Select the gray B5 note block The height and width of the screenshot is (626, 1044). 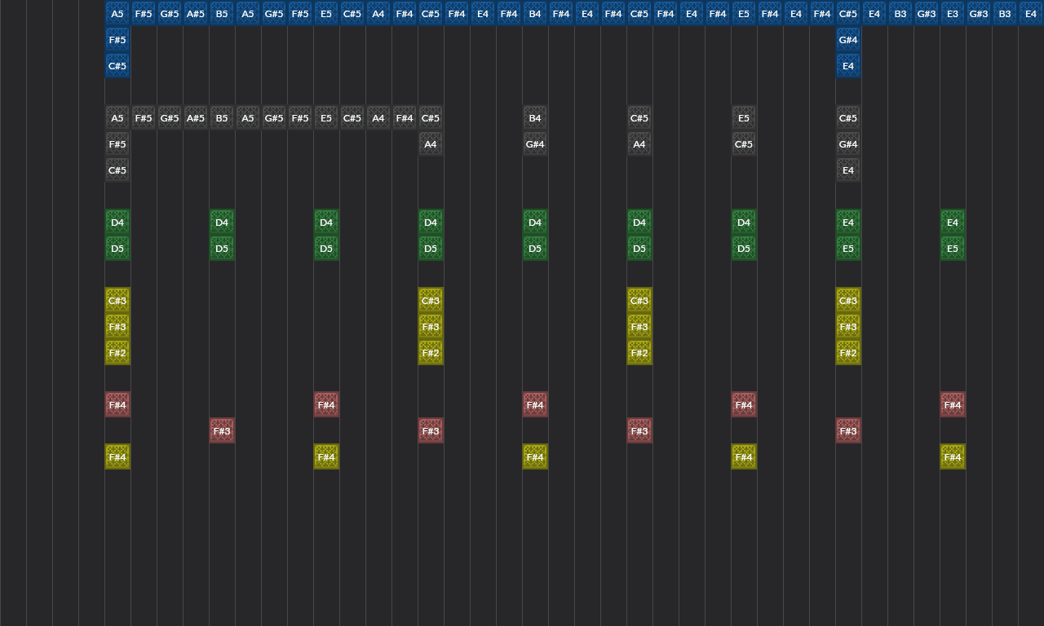click(x=222, y=118)
